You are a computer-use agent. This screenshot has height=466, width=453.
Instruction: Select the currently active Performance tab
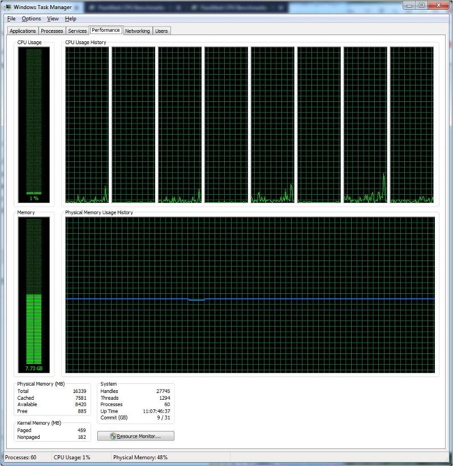coord(105,29)
